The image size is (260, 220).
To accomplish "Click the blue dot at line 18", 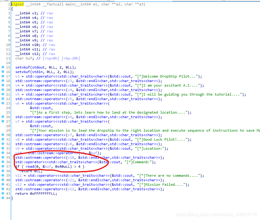I will pos(3,81).
